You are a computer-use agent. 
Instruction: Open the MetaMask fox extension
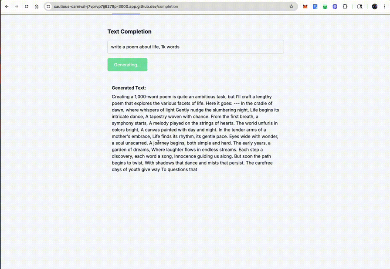point(305,7)
